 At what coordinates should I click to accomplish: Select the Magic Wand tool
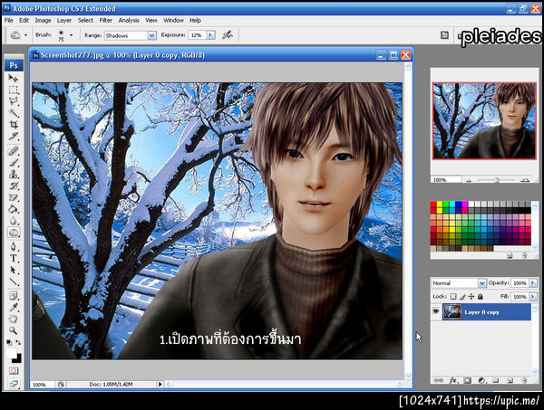coord(14,113)
